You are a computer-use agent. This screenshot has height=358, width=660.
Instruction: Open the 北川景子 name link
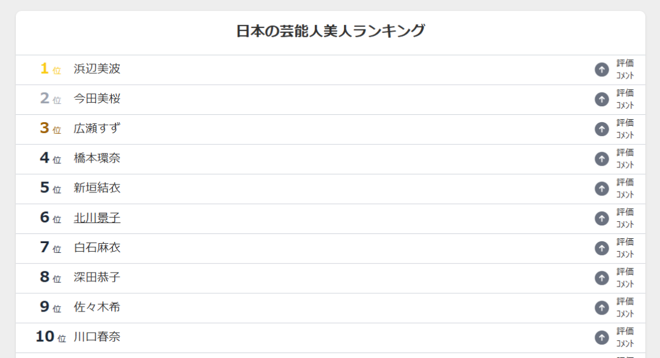(97, 218)
